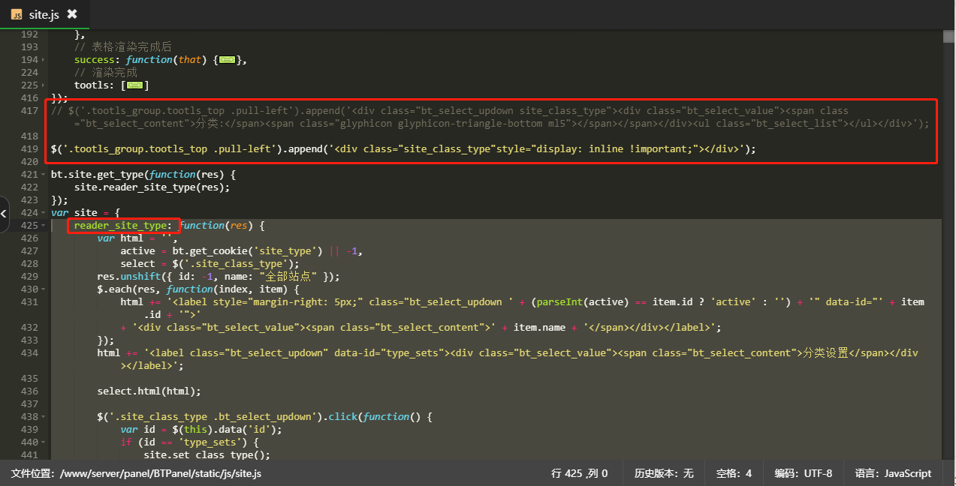
Task: Collapse the code block at line 440
Action: (45, 442)
